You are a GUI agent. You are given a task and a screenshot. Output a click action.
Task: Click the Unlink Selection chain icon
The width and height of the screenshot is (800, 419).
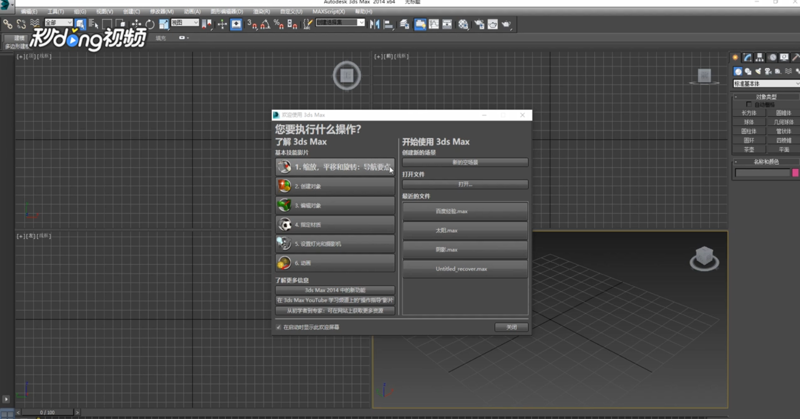pyautogui.click(x=21, y=24)
